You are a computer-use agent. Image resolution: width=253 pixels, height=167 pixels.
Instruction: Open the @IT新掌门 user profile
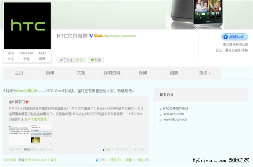[x=16, y=102]
